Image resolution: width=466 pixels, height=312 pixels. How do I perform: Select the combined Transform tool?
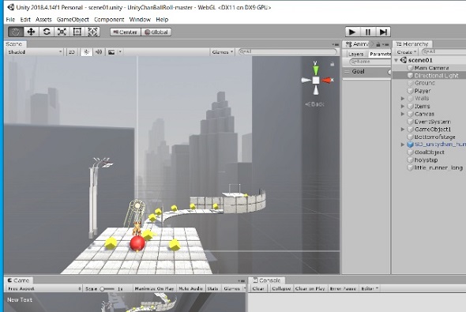coord(92,32)
